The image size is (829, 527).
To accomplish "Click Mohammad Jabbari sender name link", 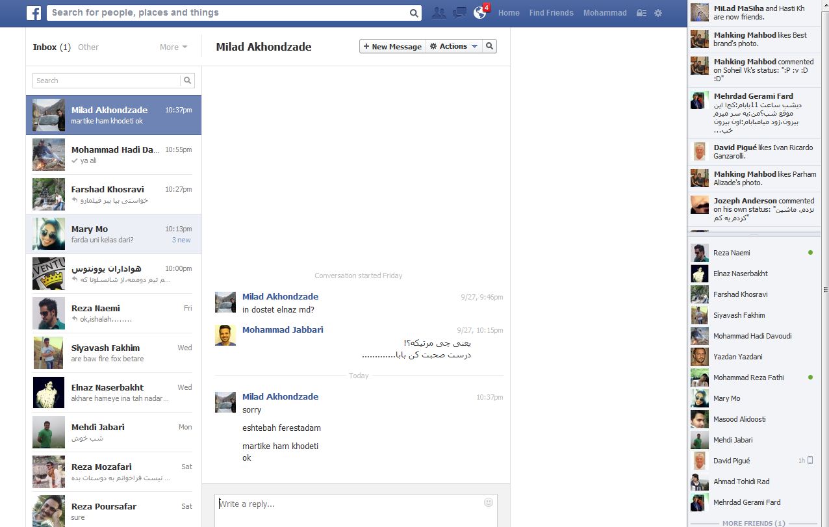I will [283, 329].
